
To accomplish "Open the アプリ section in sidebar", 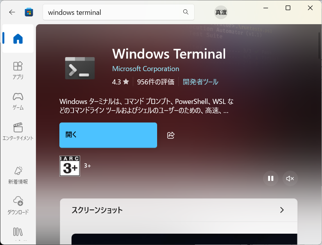I will 18,70.
